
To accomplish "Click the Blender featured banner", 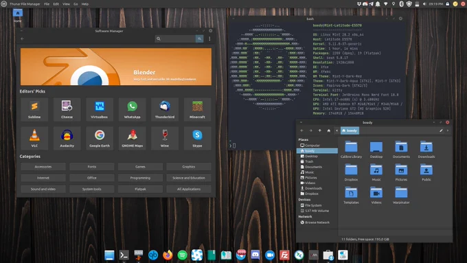I will pos(116,67).
